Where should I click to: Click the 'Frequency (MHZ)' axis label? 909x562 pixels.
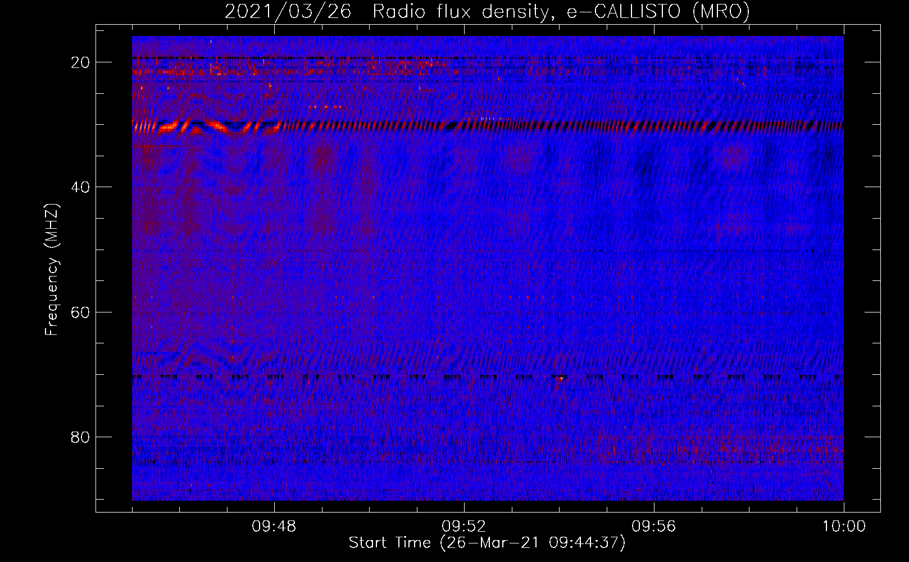52,270
